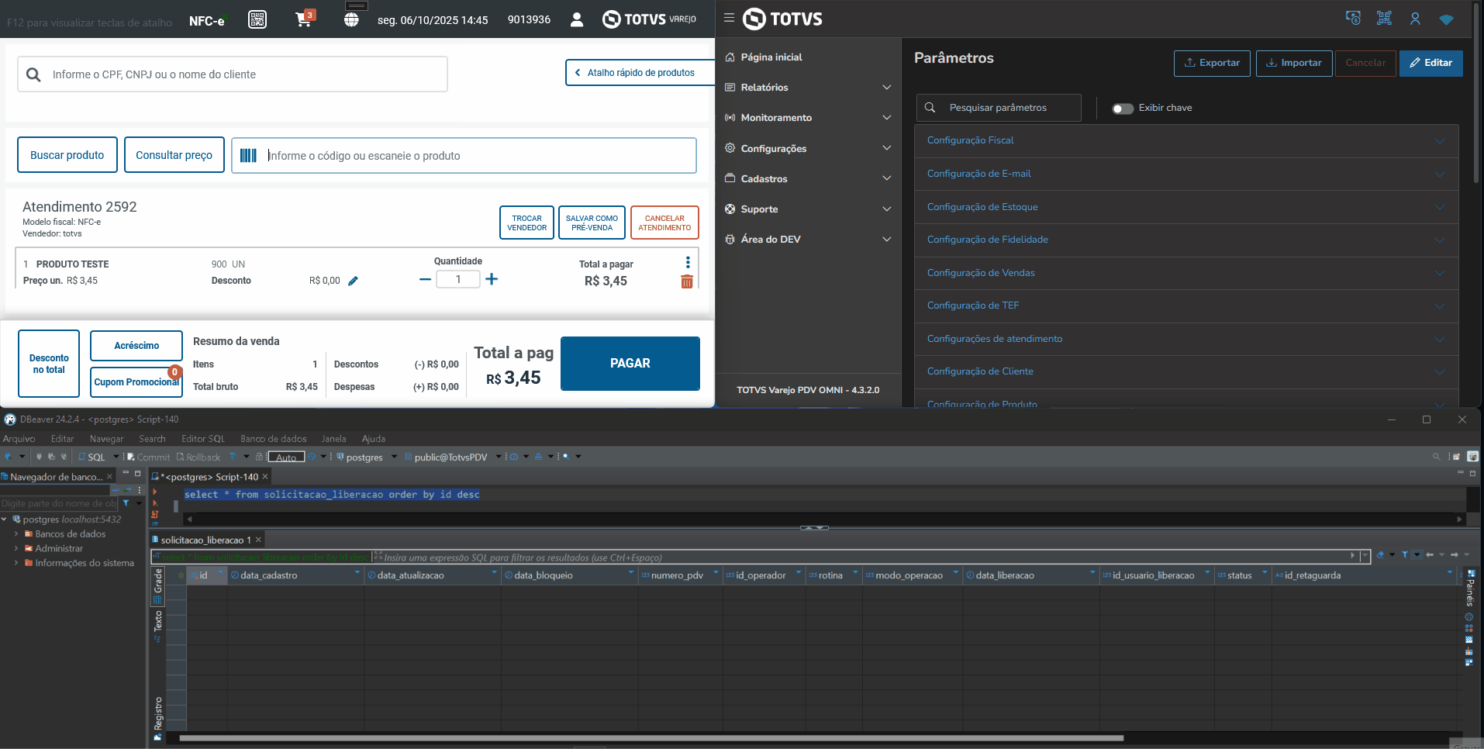Edit the PRODUTO TESTE discount with pencil icon
This screenshot has height=749, width=1484.
point(353,281)
